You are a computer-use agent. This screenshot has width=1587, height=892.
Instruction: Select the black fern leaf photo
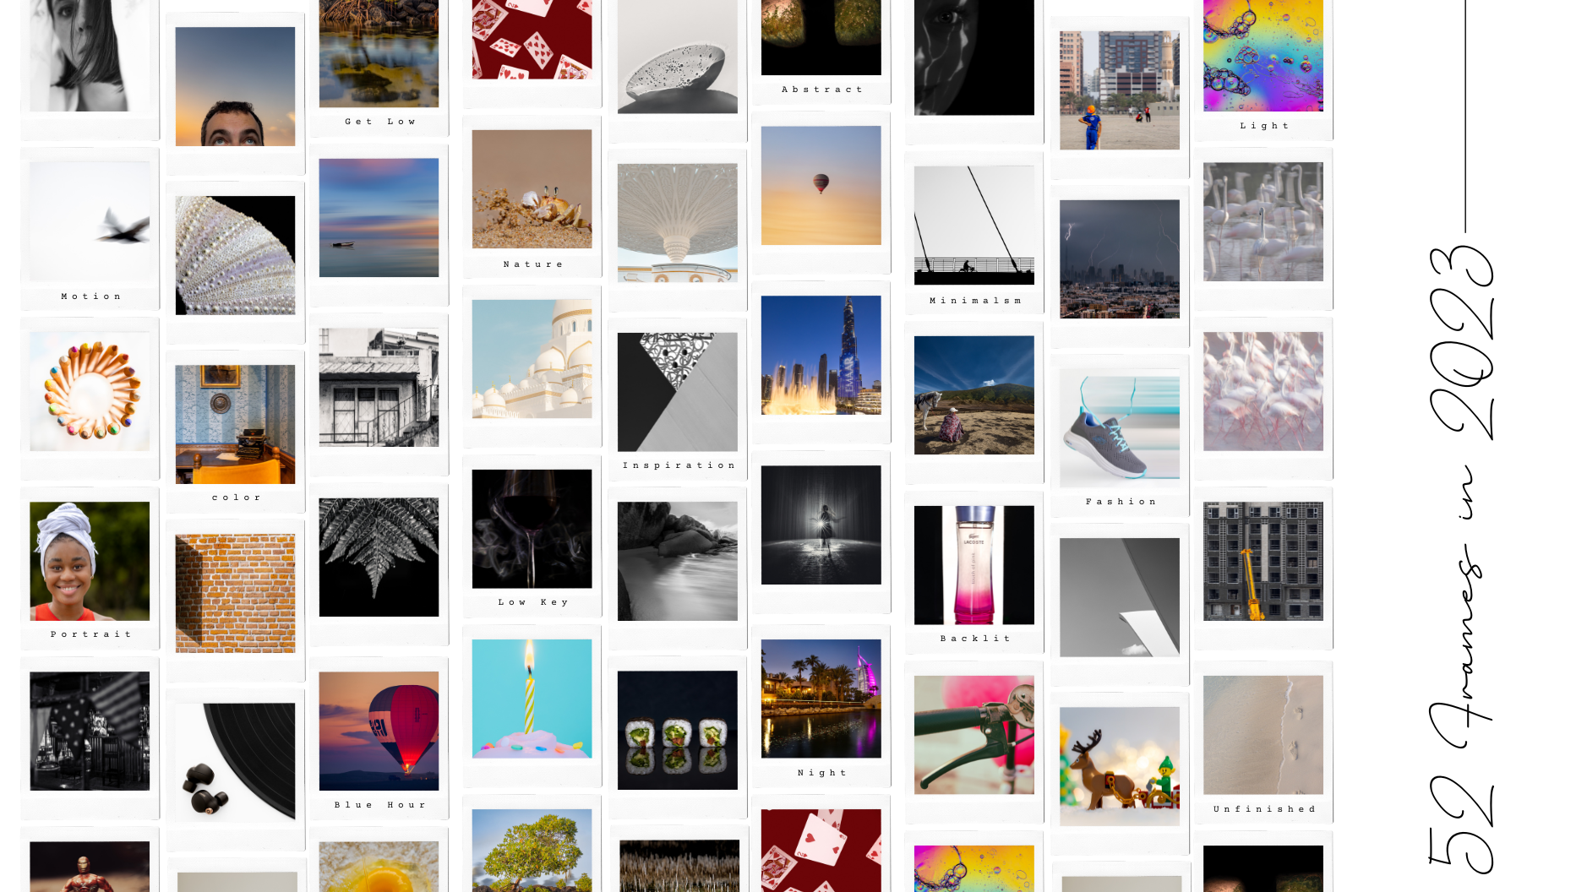(x=379, y=557)
